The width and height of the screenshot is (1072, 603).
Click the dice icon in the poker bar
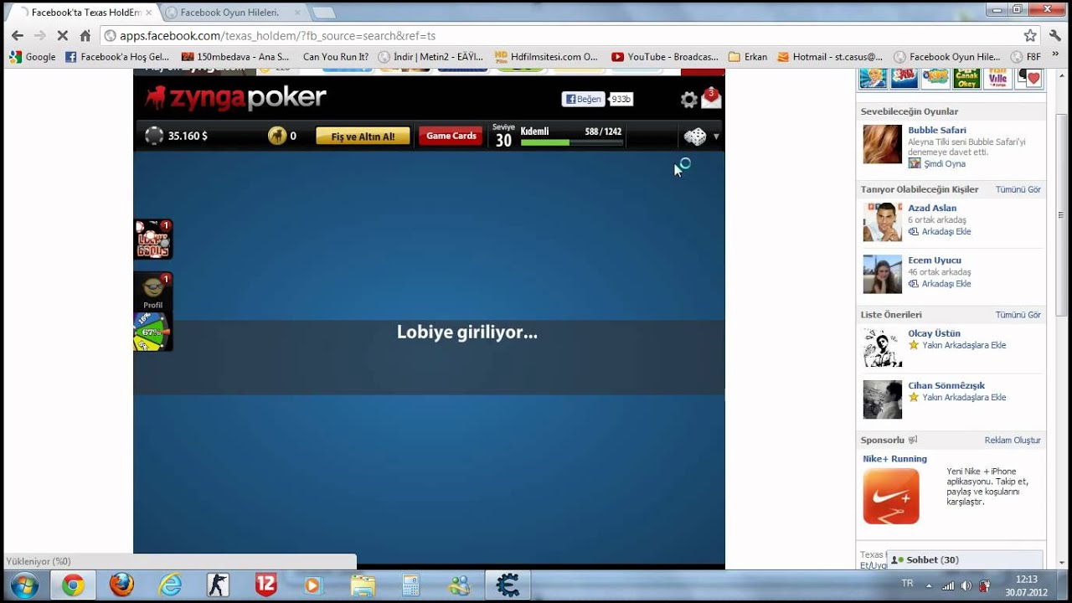(x=695, y=137)
